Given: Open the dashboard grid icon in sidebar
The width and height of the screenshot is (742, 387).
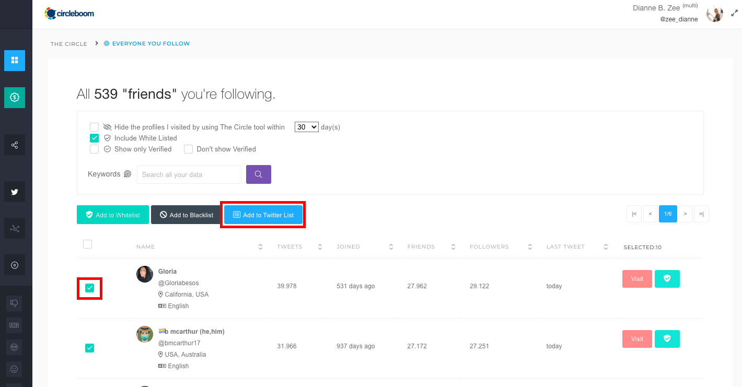Looking at the screenshot, I should (15, 60).
